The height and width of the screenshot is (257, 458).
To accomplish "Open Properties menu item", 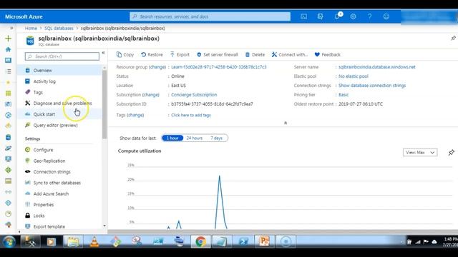I will coord(59,205).
